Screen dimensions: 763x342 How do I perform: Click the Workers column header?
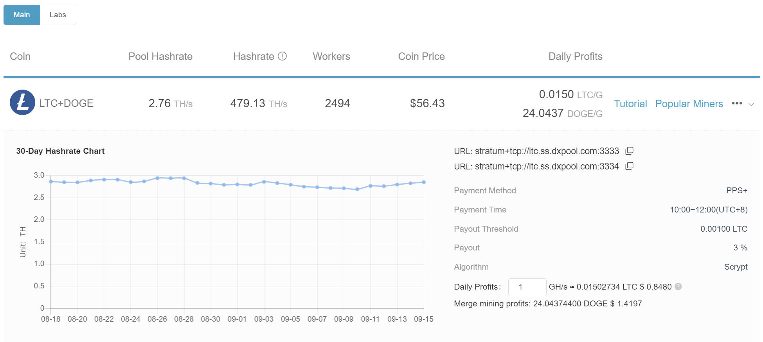click(331, 56)
